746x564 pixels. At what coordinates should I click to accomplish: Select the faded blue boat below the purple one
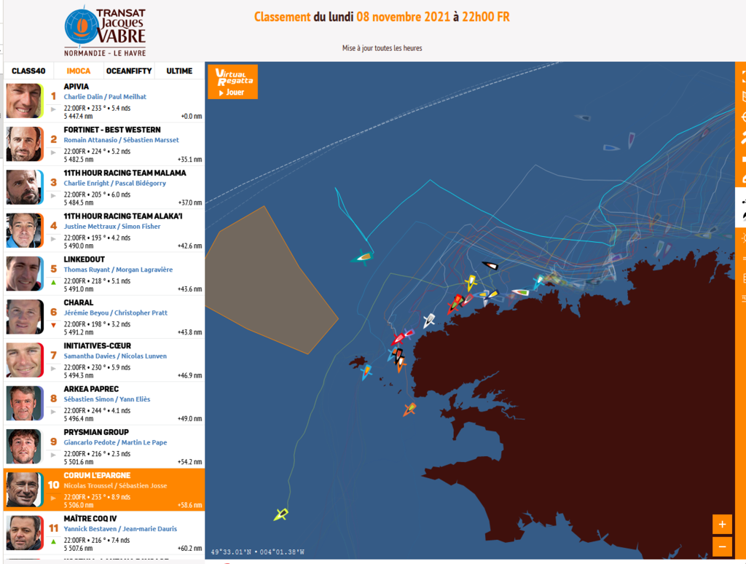point(611,148)
